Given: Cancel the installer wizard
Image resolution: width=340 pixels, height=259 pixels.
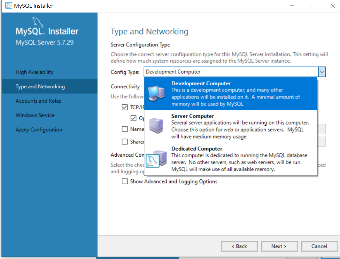Looking at the screenshot, I should 319,246.
